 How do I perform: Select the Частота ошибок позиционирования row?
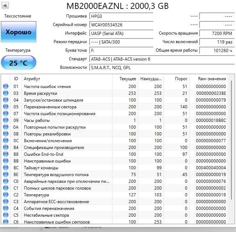115,113
